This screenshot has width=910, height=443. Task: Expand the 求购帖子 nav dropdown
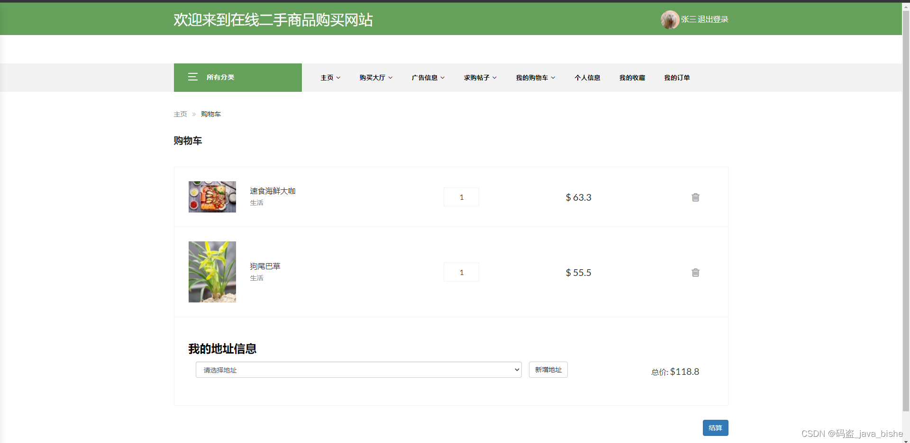pos(480,78)
